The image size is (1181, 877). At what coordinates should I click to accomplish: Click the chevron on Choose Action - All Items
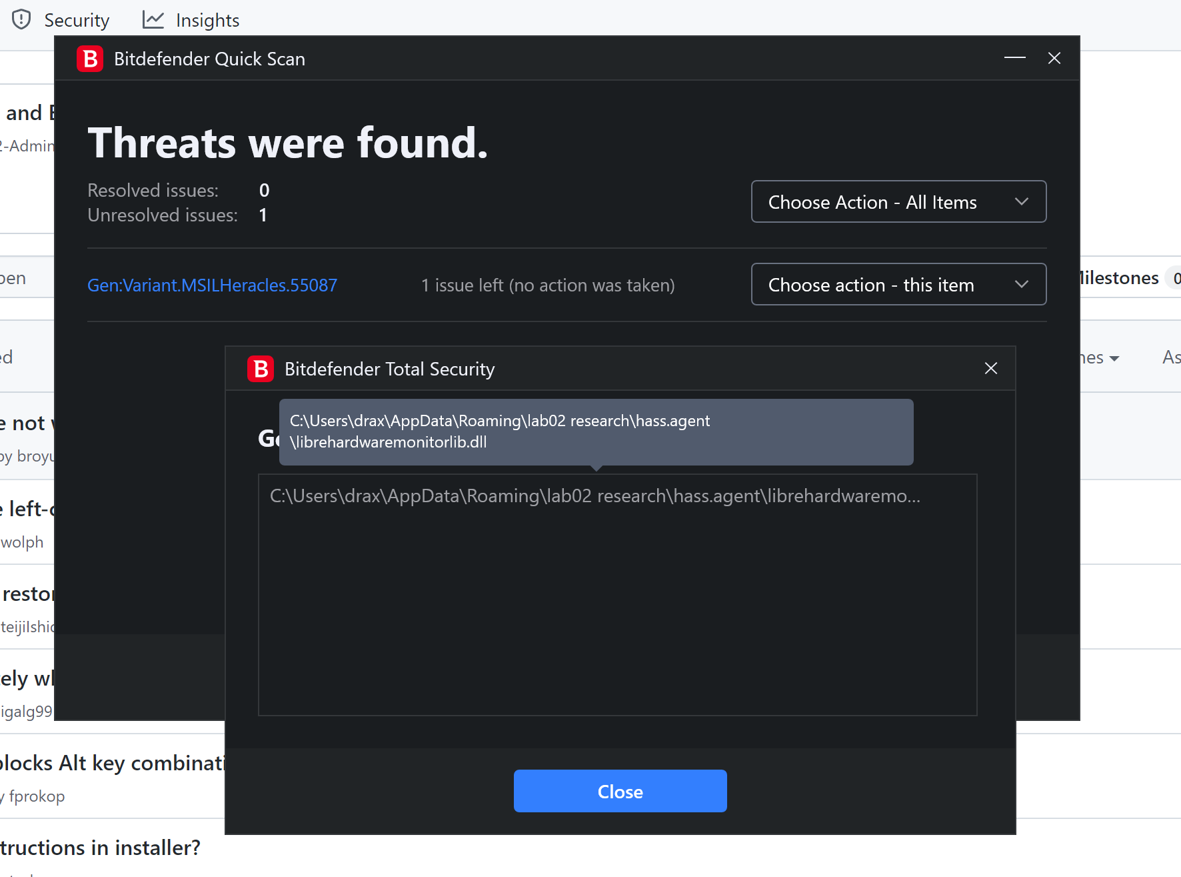tap(1021, 201)
